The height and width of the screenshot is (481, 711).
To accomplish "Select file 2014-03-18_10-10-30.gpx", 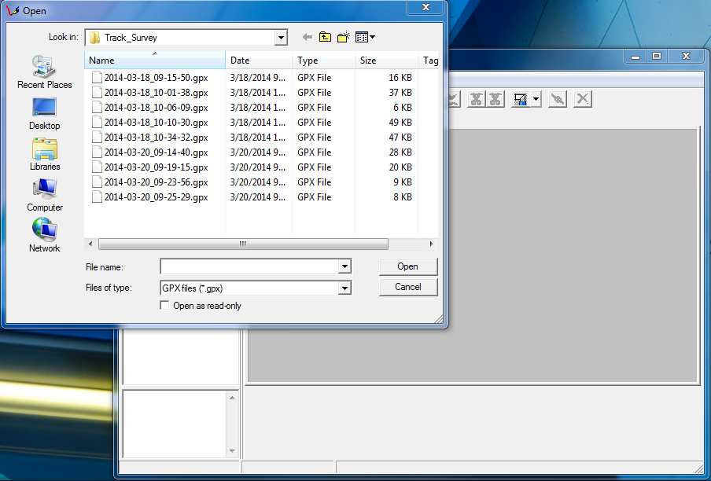I will (x=156, y=123).
